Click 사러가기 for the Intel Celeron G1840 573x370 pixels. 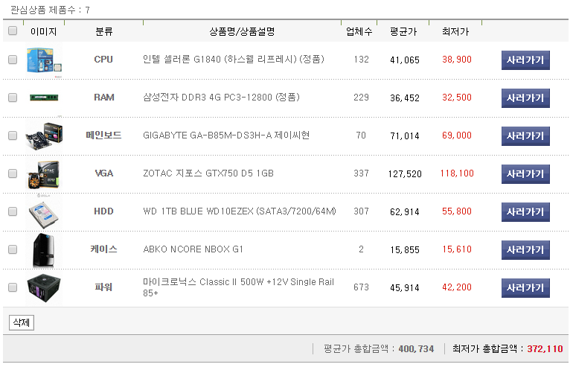[525, 60]
